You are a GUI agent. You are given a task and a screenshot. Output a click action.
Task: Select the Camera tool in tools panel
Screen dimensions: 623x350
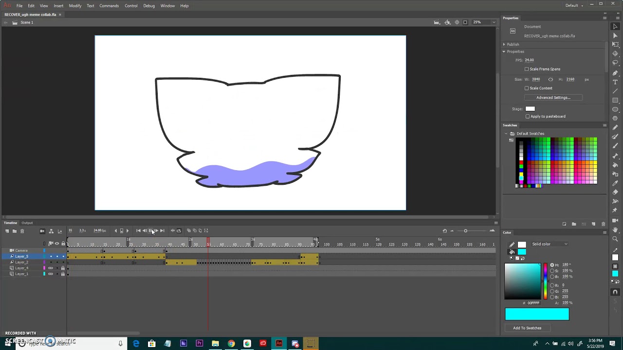coord(615,220)
